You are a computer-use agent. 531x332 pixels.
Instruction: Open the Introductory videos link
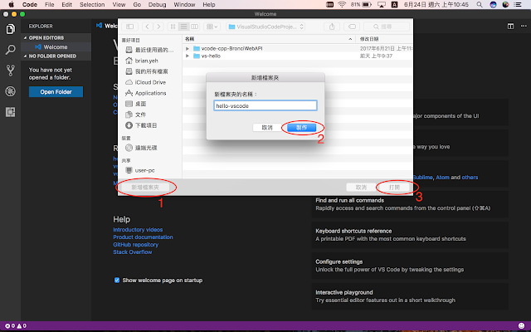click(138, 230)
